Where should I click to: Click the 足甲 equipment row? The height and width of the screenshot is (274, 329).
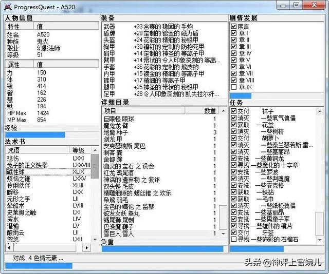coord(164,94)
